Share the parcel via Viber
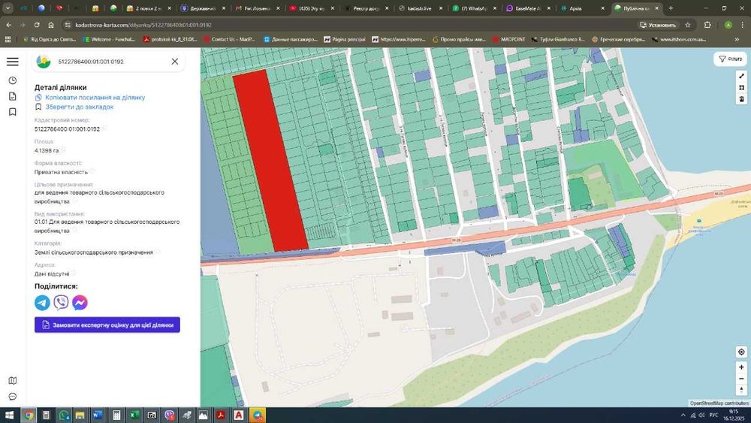The width and height of the screenshot is (751, 423). tap(61, 303)
